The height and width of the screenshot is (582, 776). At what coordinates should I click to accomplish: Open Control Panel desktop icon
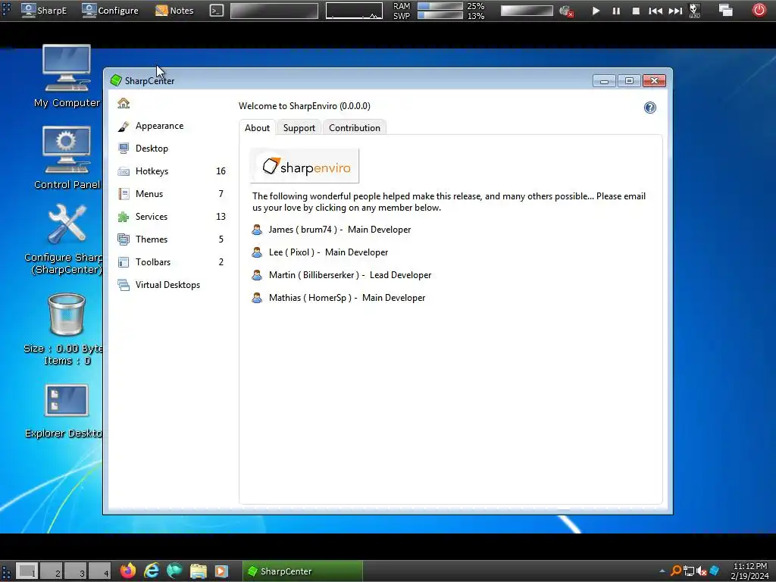pyautogui.click(x=67, y=158)
